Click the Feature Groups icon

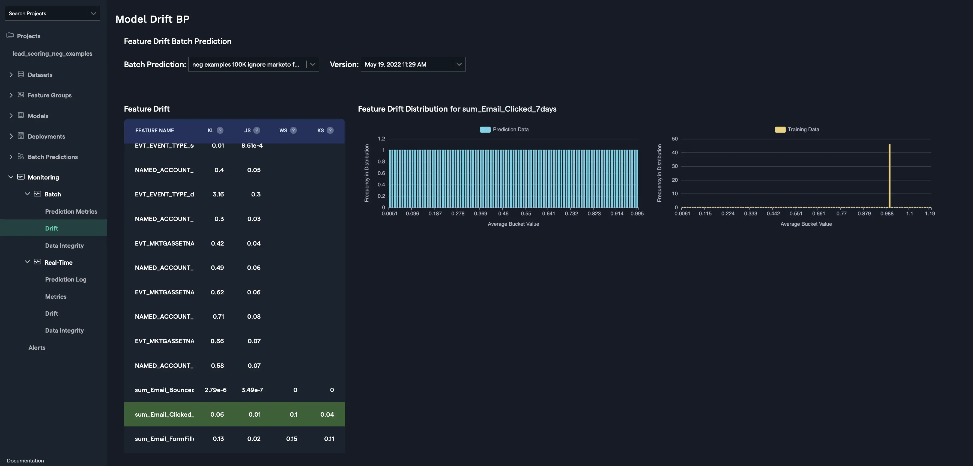point(21,95)
